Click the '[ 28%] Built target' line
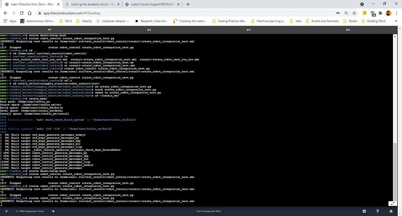 (x=44, y=153)
